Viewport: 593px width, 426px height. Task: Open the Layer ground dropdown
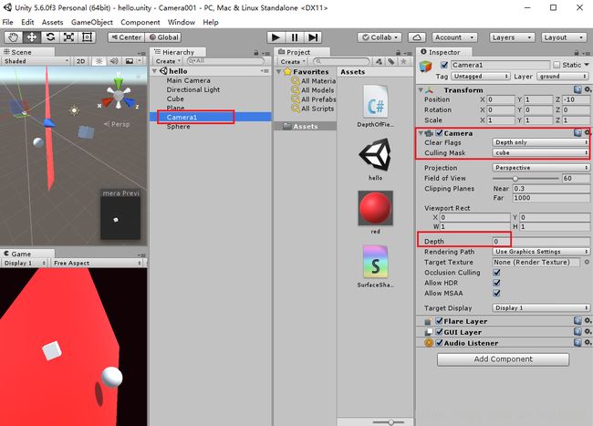[563, 77]
